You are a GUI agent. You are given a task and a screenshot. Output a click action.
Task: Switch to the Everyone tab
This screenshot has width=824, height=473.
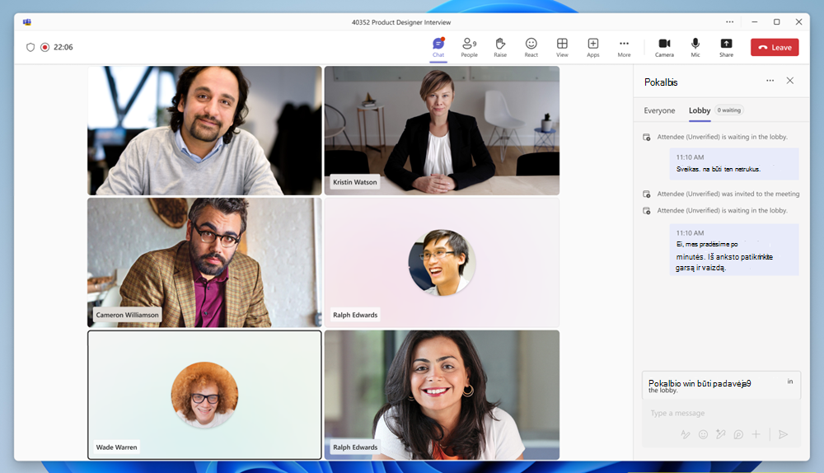pos(659,110)
